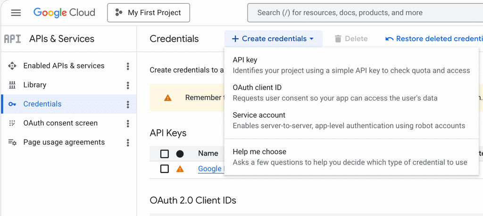Click the orange warning triangle in the banner
This screenshot has width=483, height=216.
click(167, 98)
